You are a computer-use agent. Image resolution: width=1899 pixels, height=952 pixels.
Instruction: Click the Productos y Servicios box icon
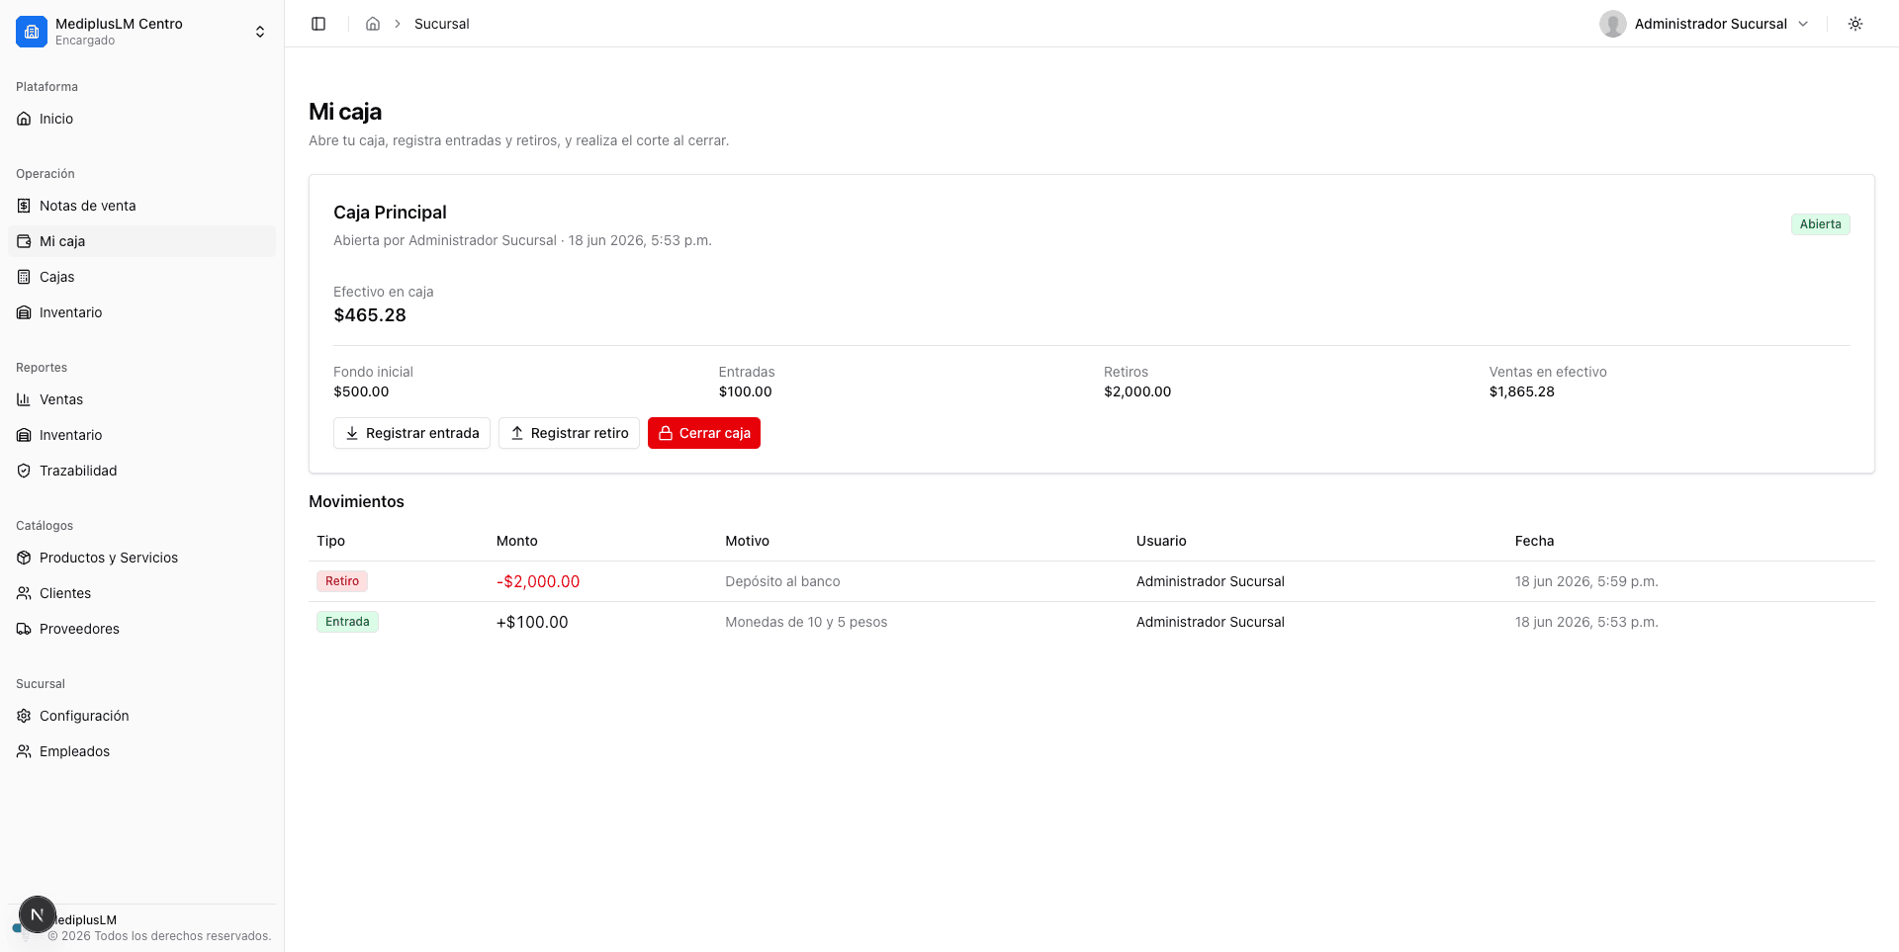pos(24,558)
